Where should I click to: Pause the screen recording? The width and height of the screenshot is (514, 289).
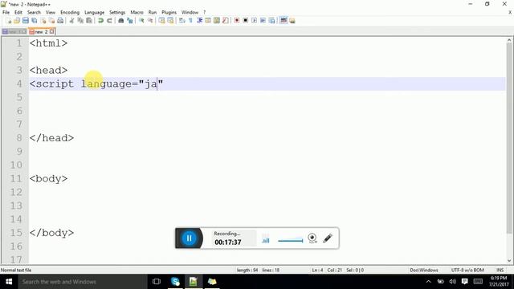tap(190, 238)
